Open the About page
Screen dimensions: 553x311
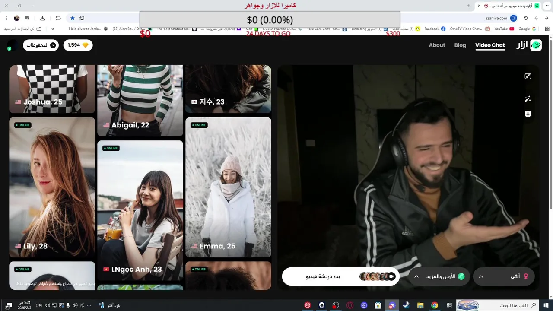(437, 45)
